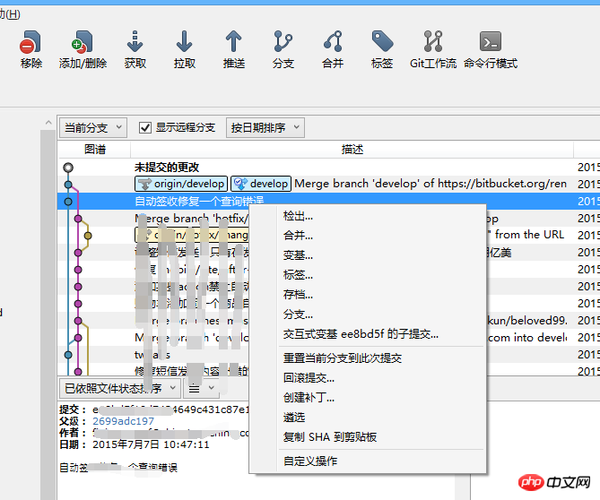Screen dimensions: 600x500
Task: Click the Tag (标签) toolbar icon
Action: click(382, 49)
